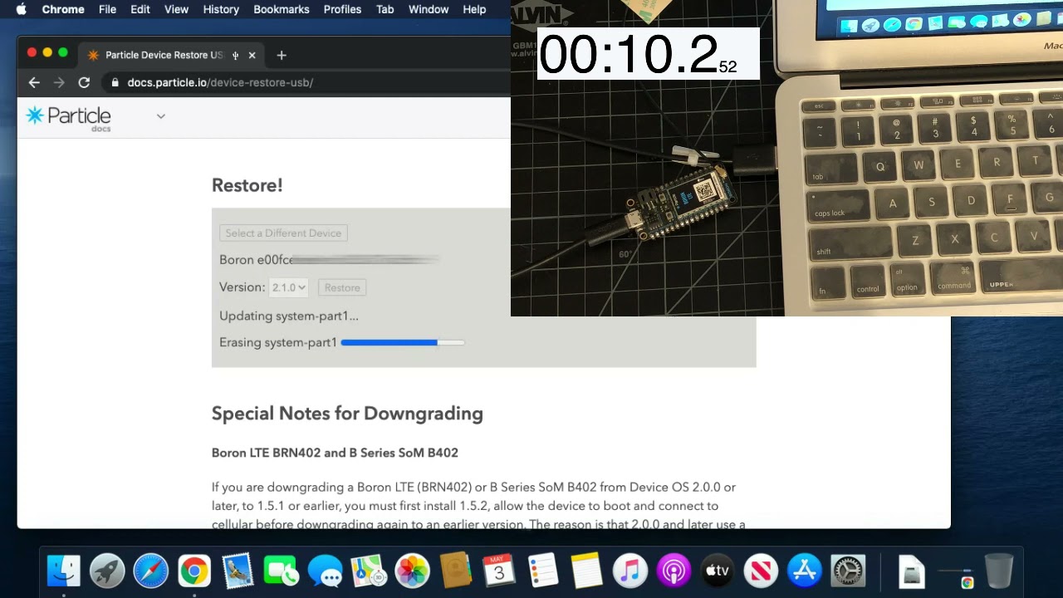Viewport: 1063px width, 598px height.
Task: Reload the Particle docs page
Action: pos(84,82)
